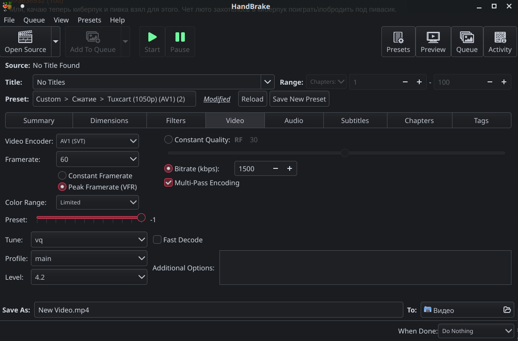Enable the Fast Decode checkbox

[x=157, y=240]
